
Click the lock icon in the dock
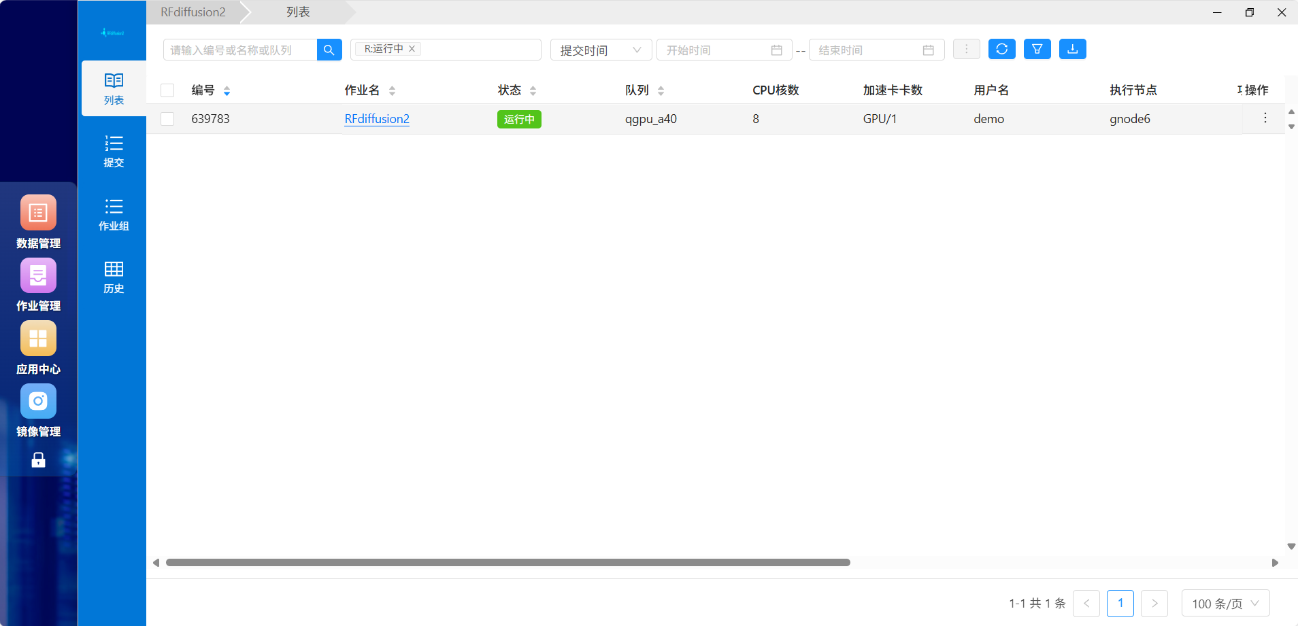point(38,460)
